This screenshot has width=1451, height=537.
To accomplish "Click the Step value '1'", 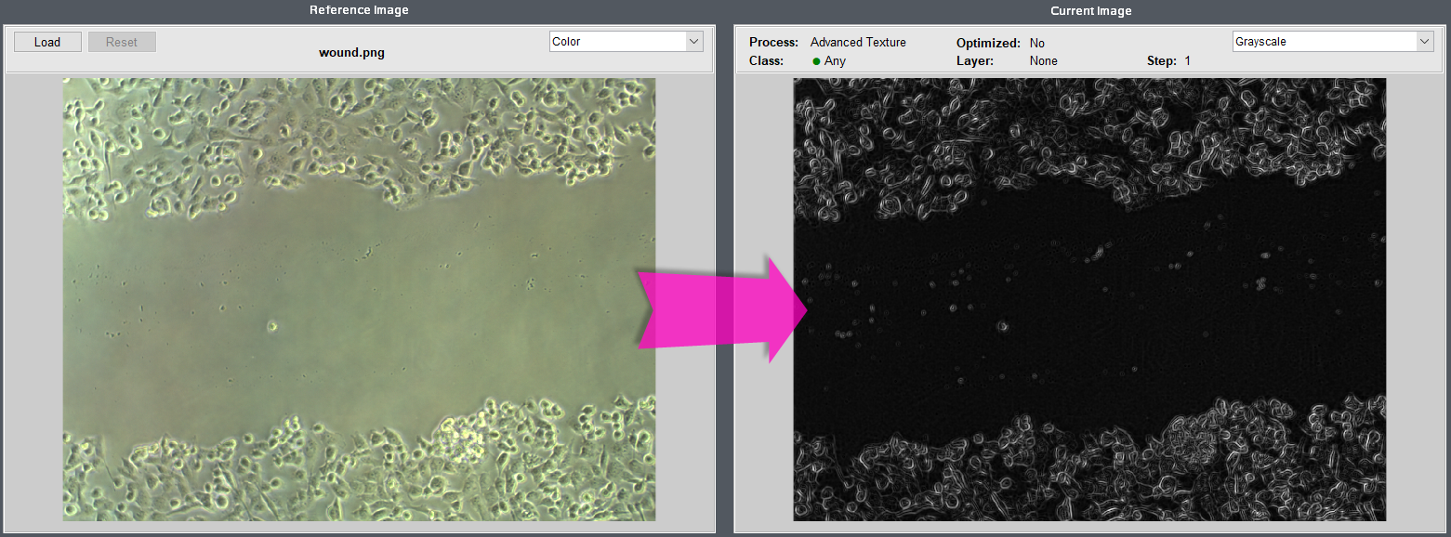I will click(1187, 61).
